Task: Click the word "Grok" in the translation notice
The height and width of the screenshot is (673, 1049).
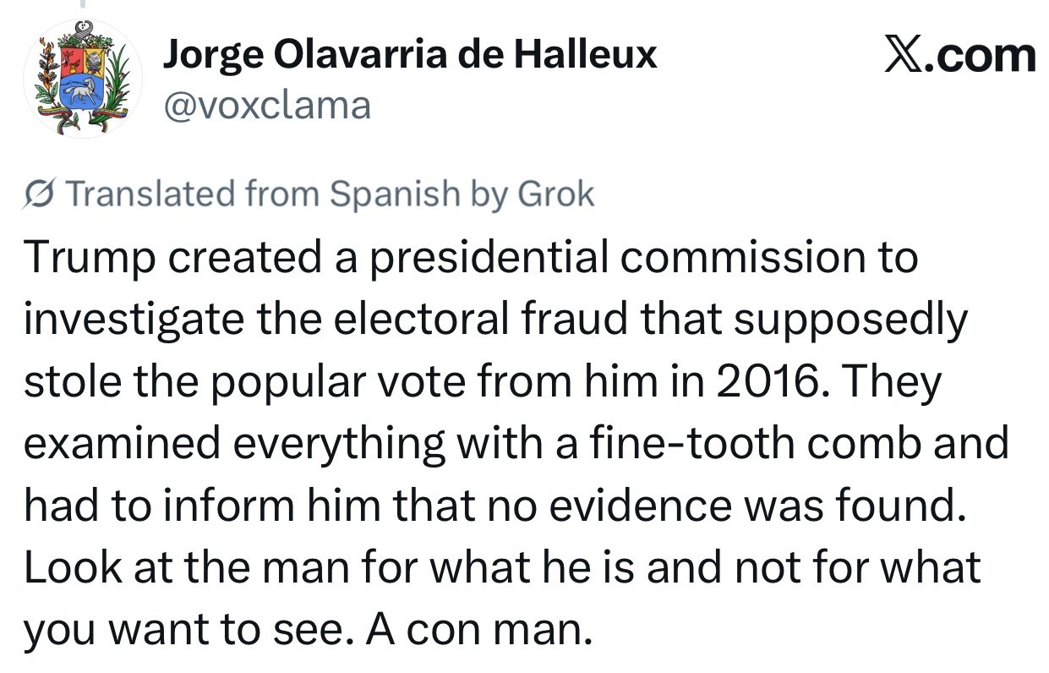Action: pyautogui.click(x=555, y=195)
